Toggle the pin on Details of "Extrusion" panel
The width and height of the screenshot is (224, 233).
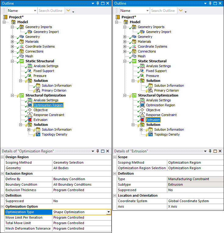tap(210, 151)
